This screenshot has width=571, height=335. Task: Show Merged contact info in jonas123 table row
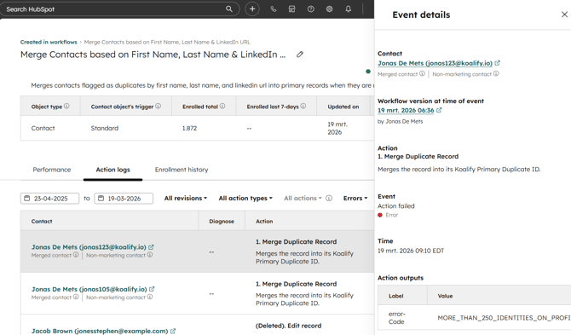click(76, 255)
